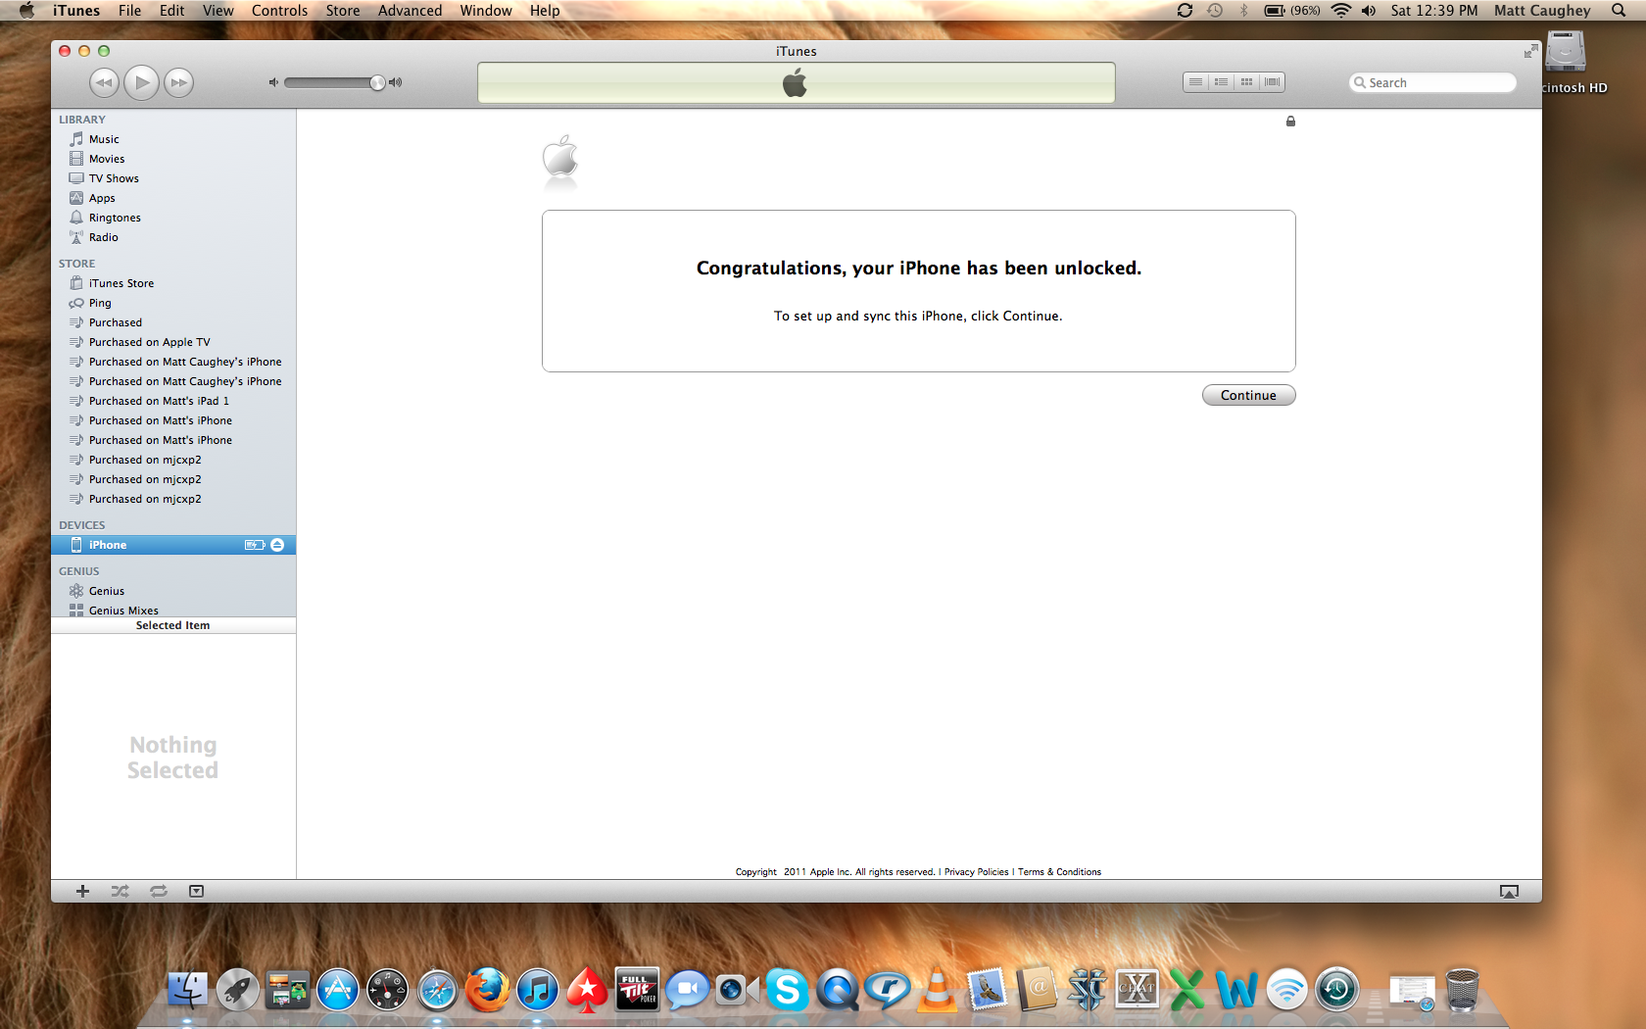Toggle shuffle mode

tap(120, 891)
